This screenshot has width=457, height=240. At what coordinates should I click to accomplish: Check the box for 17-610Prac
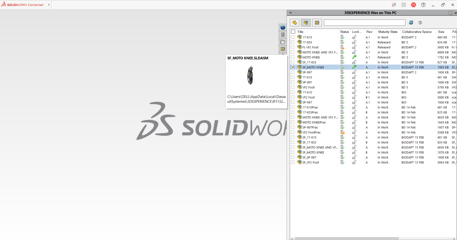pos(293,107)
